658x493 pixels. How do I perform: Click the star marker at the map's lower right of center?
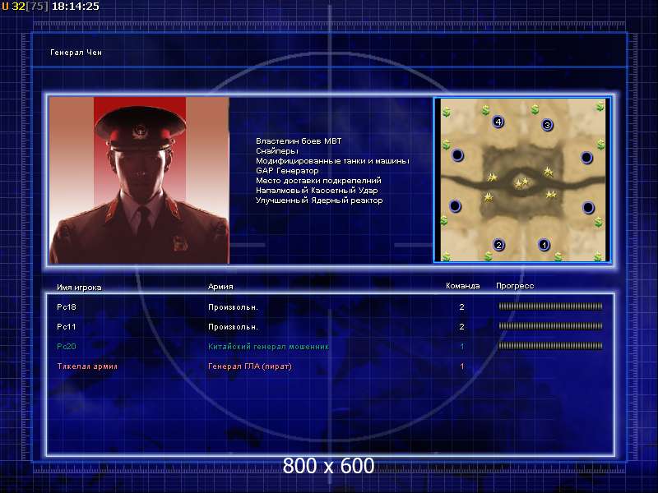551,194
